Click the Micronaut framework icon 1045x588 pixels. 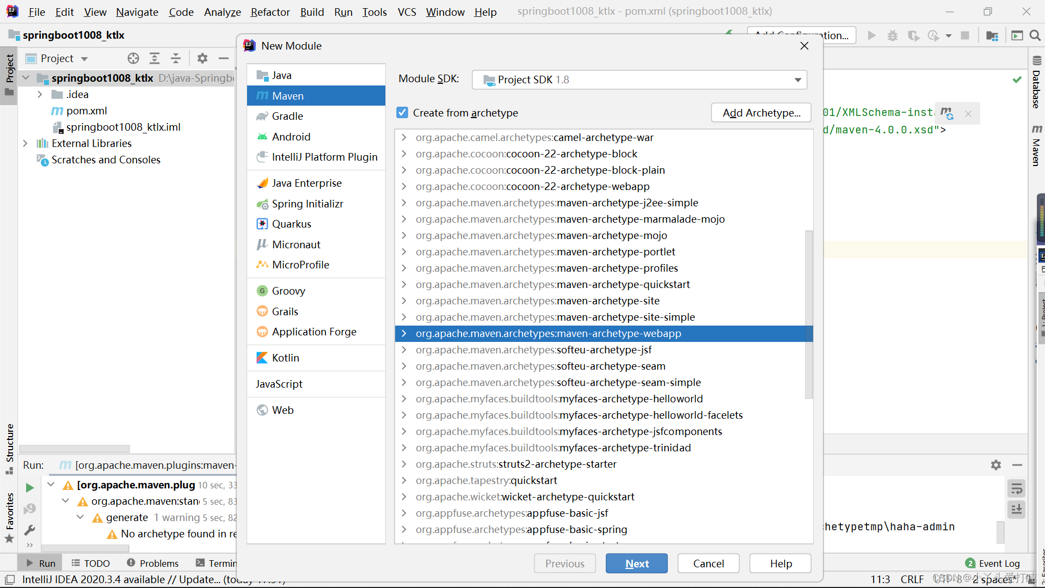coord(263,244)
